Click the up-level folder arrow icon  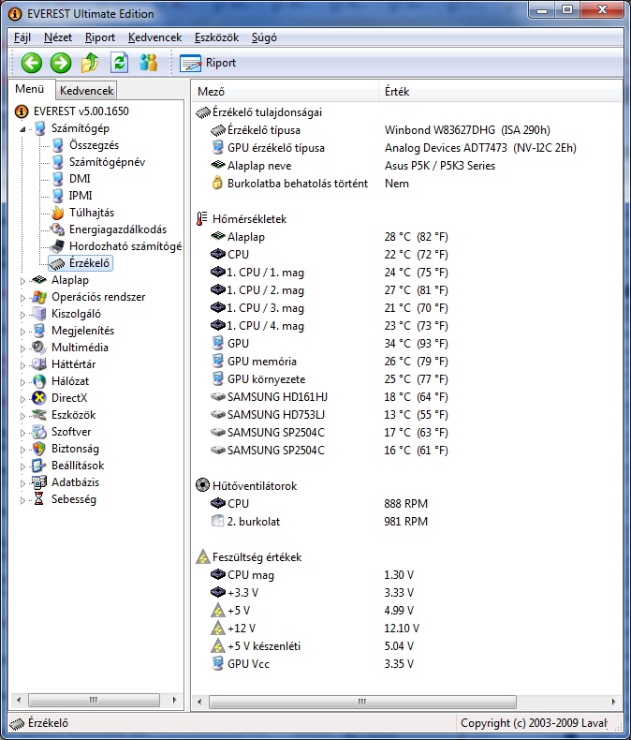90,63
